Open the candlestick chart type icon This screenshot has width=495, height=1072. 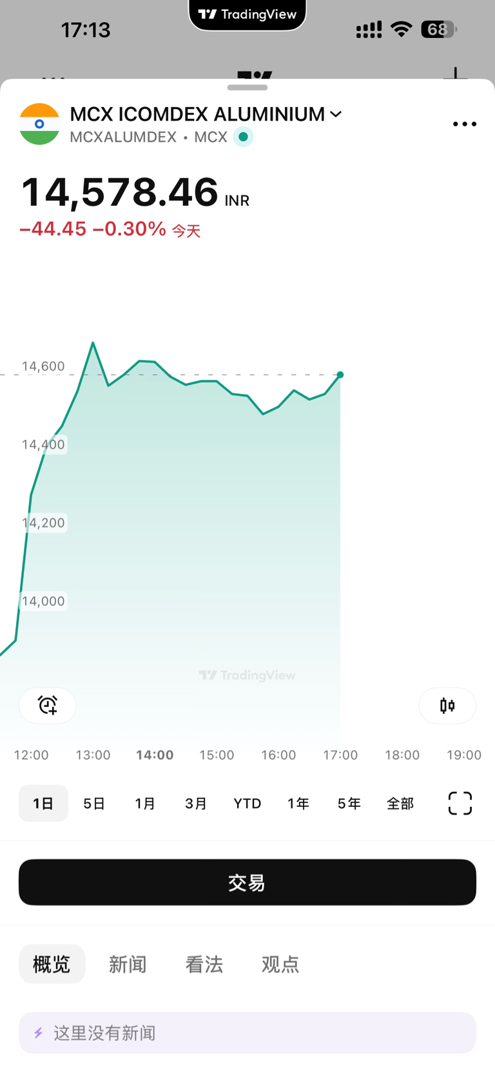click(x=447, y=705)
